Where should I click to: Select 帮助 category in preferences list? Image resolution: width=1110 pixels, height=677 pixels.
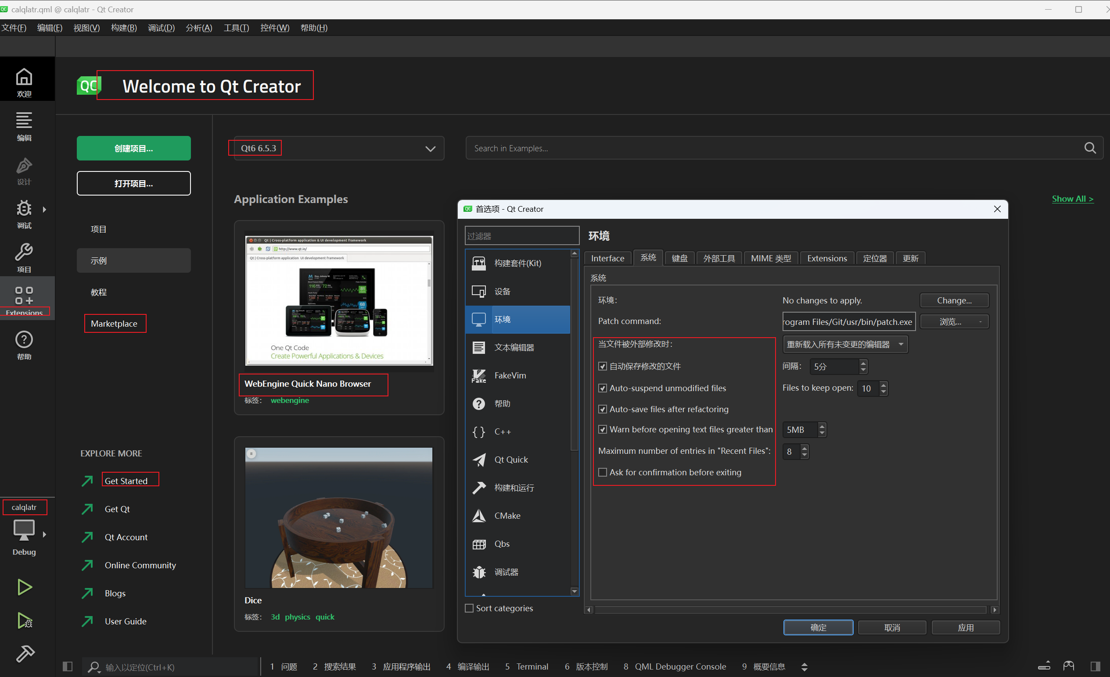[517, 404]
